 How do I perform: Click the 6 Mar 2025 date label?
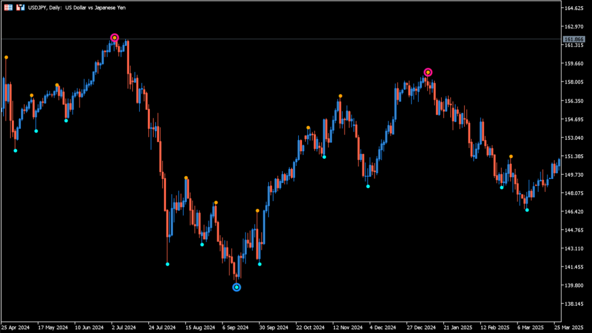click(531, 327)
